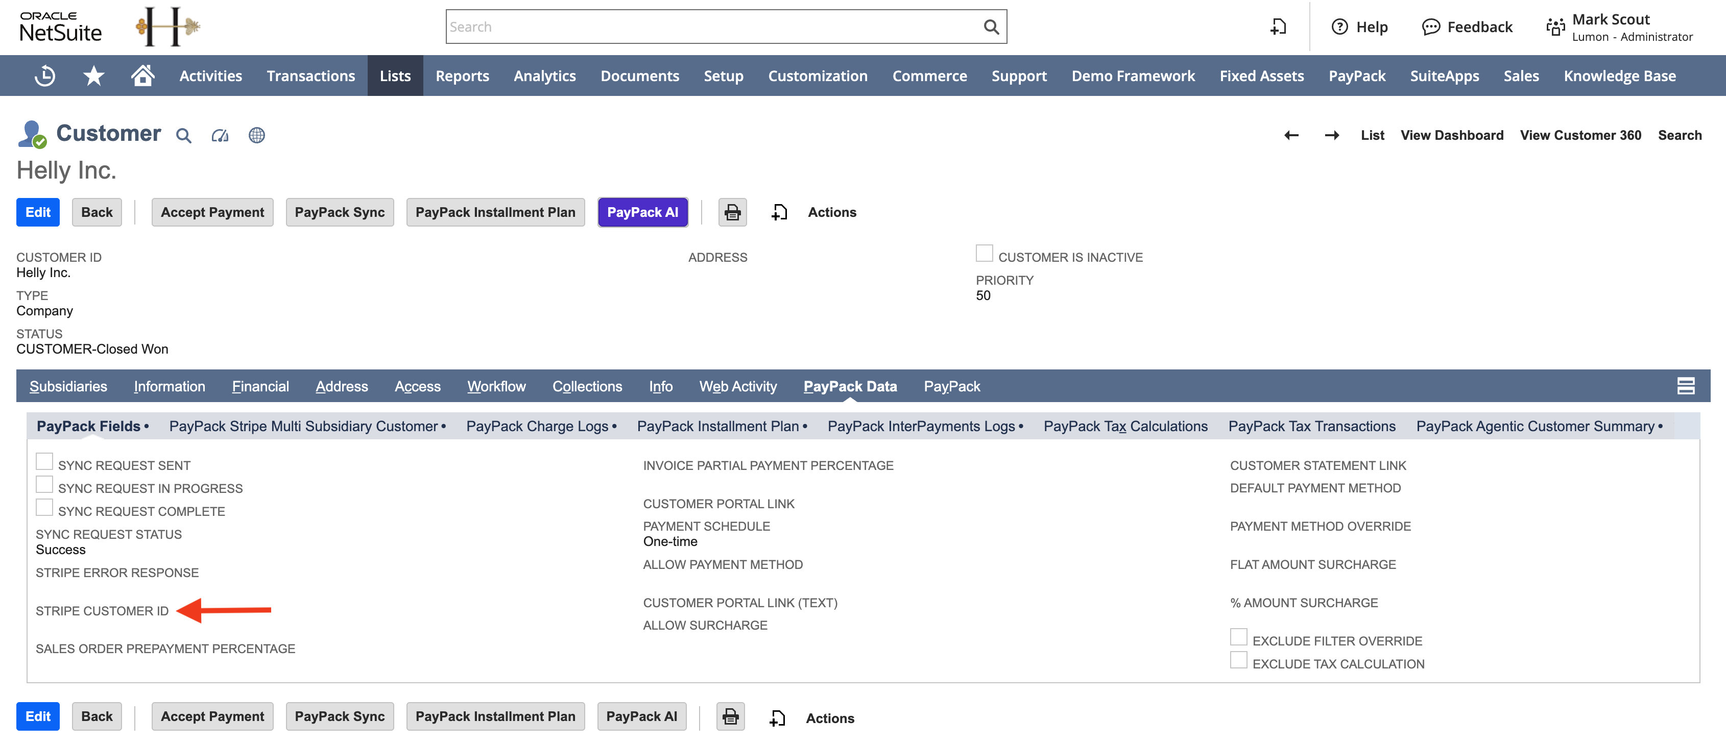This screenshot has height=746, width=1726.
Task: Open the Knowledge Base menu
Action: coord(1619,76)
